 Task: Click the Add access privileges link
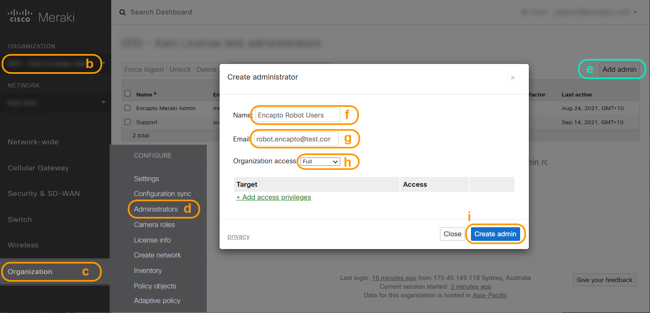[274, 197]
